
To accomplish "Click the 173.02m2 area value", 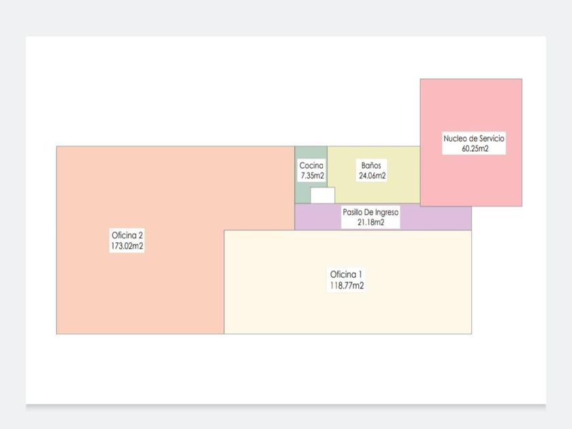I will 127,246.
